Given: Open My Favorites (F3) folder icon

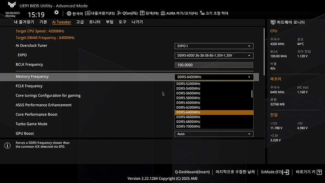Looking at the screenshot, I should (x=88, y=13).
